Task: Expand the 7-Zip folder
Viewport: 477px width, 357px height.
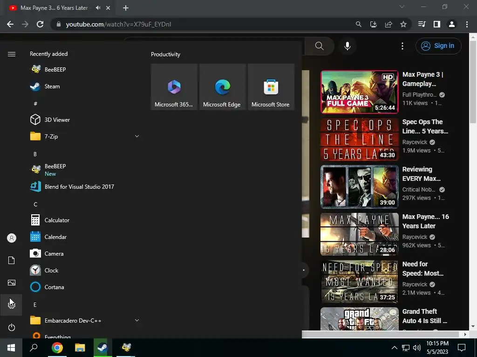Action: [137, 136]
